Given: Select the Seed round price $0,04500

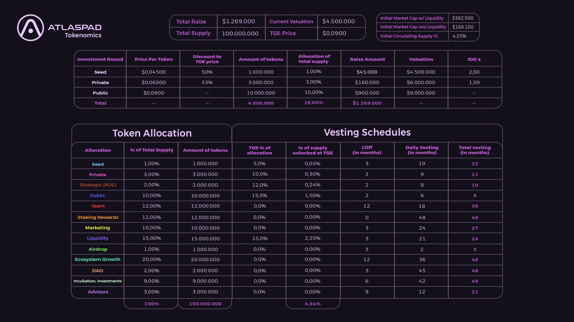Looking at the screenshot, I should point(154,72).
